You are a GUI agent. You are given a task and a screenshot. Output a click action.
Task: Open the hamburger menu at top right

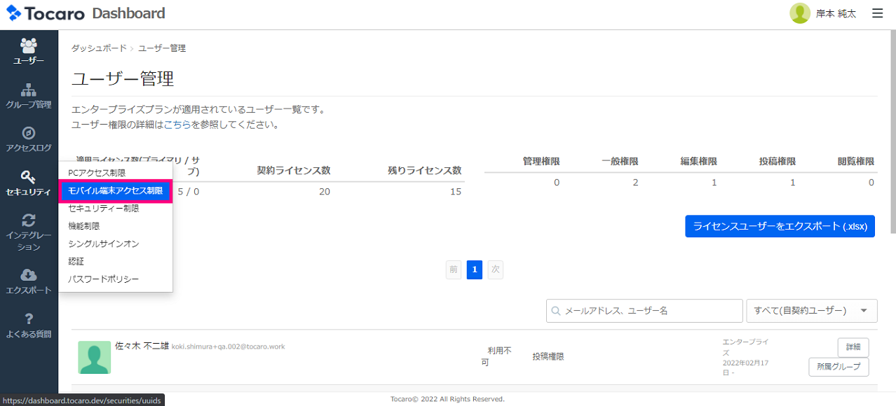click(877, 13)
